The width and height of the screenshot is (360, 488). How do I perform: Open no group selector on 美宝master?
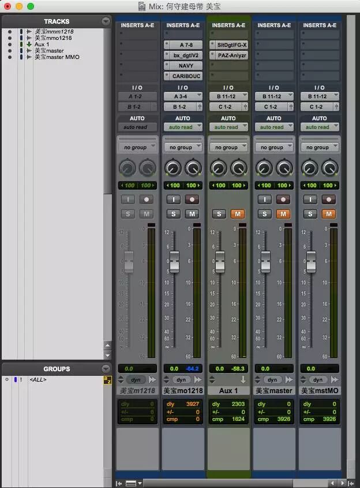pos(274,147)
